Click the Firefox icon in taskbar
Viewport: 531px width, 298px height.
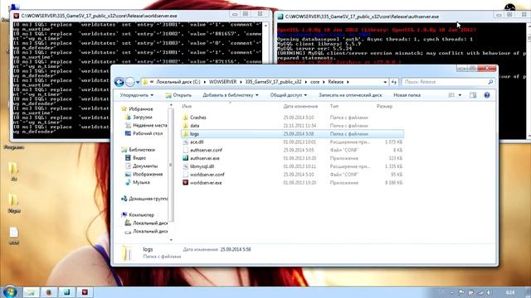pos(49,292)
